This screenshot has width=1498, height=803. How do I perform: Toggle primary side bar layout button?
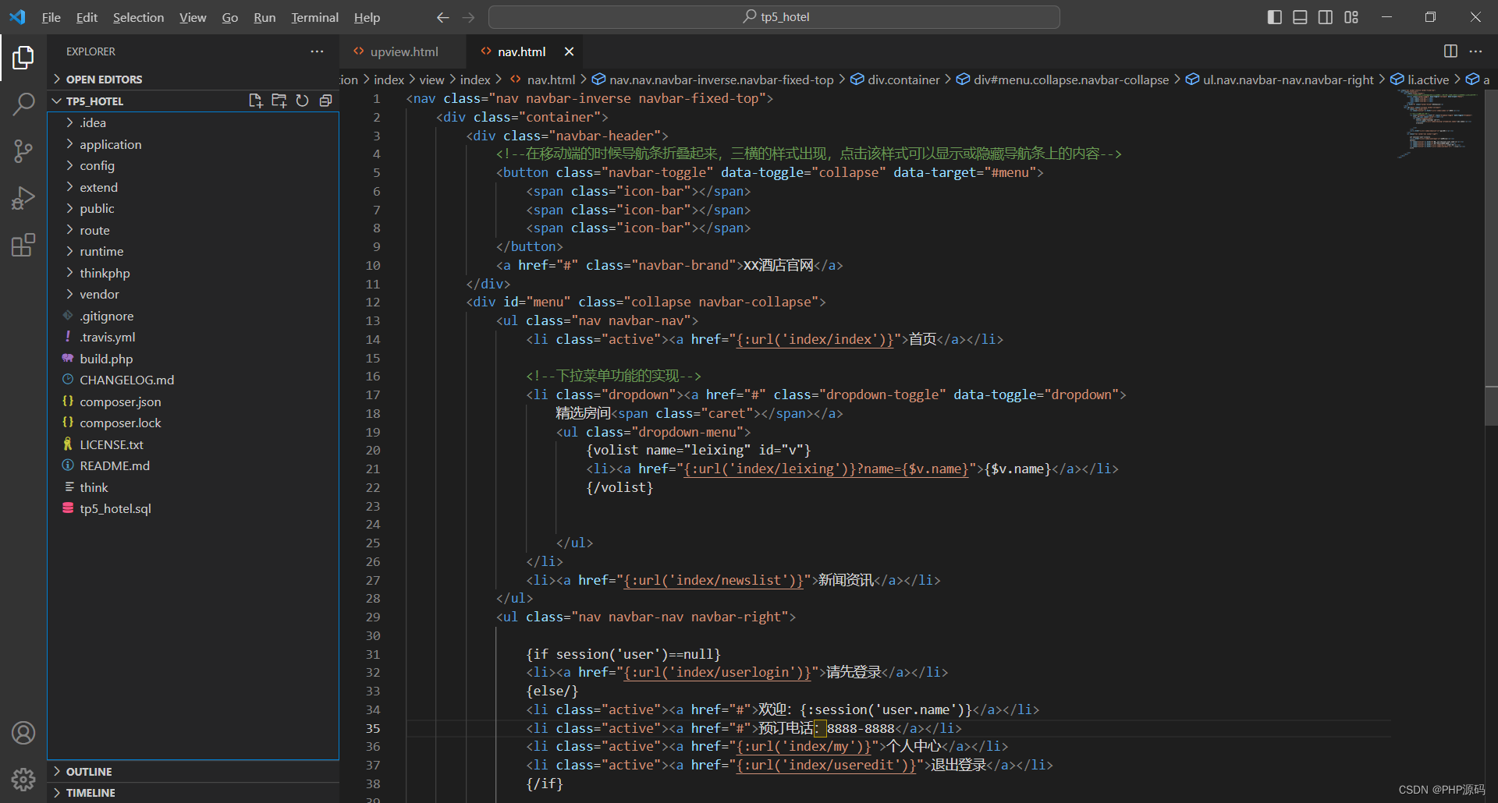point(1274,17)
